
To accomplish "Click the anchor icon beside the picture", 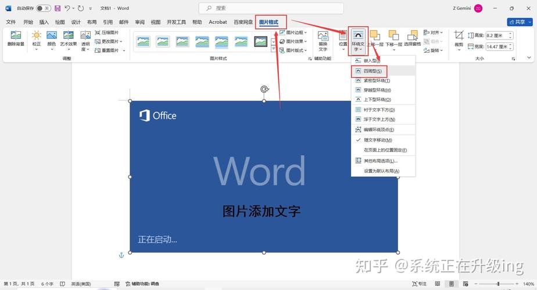I will 121,255.
